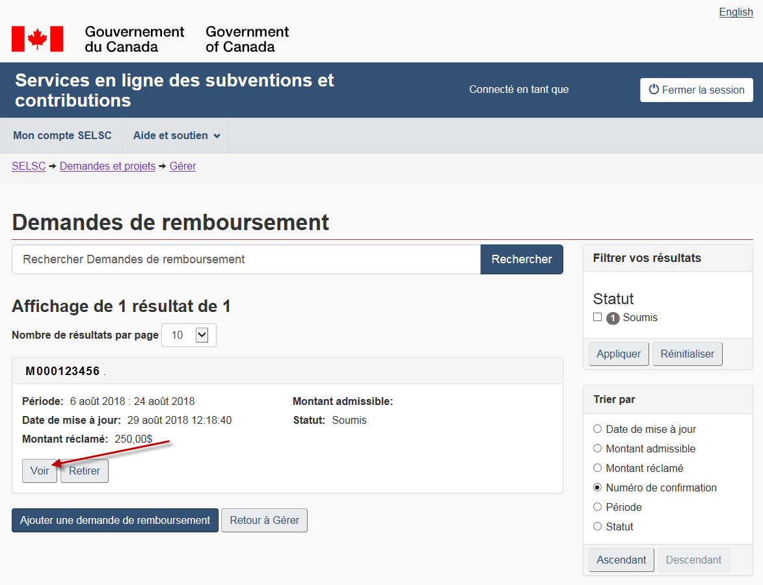Switch language to English
763x585 pixels.
pos(736,12)
